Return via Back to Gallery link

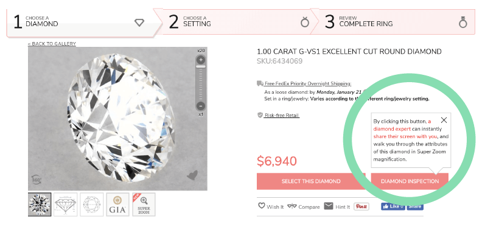coord(52,44)
